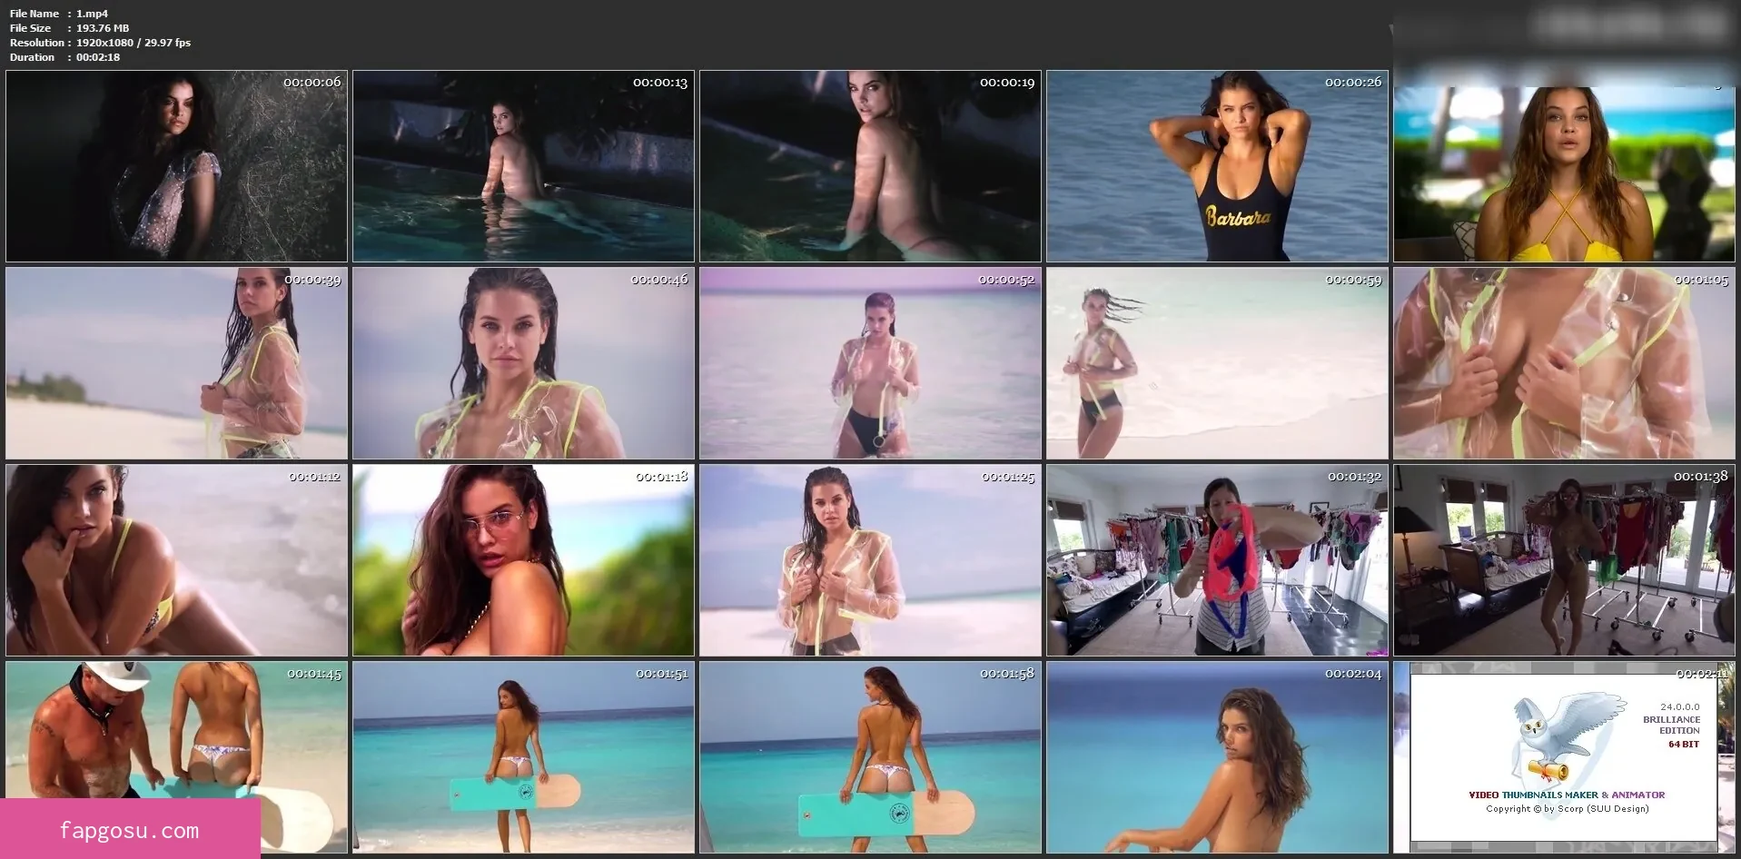Viewport: 1741px width, 859px height.
Task: Click the BRILLIANCE EDITION text
Action: [x=1671, y=725]
